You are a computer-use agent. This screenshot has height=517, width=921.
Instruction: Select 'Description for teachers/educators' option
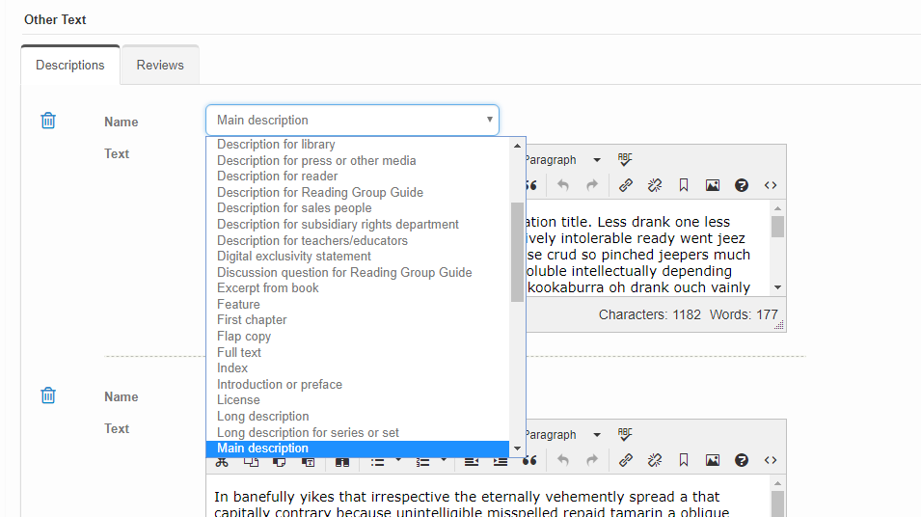312,240
